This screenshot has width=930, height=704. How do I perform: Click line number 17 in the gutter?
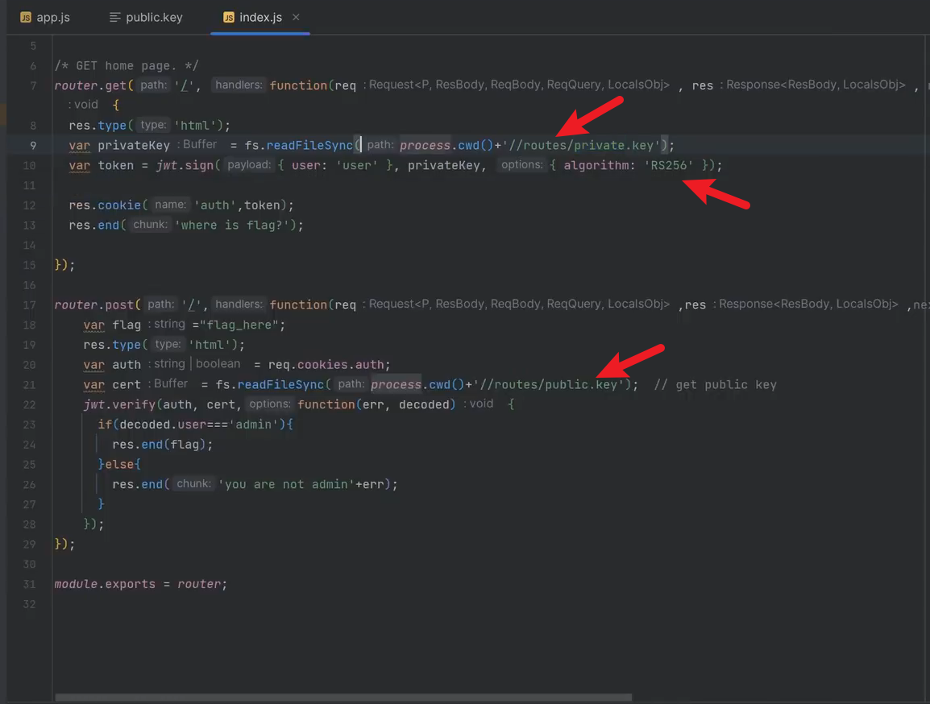pyautogui.click(x=30, y=304)
